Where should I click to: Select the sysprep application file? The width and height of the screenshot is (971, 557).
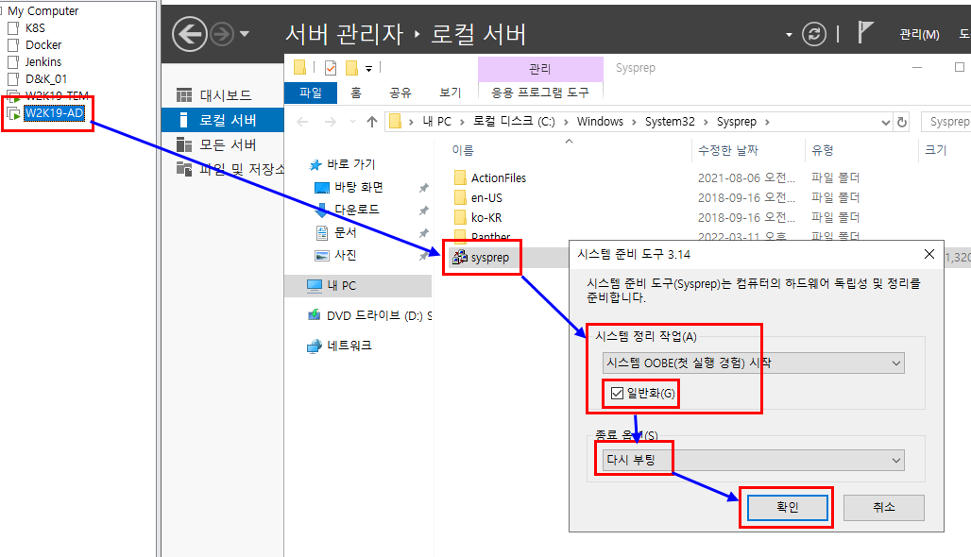490,258
